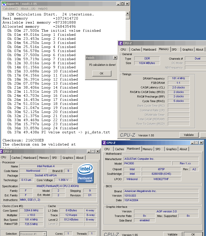206x236 pixels.
Task: Click Chipset model field i875P
Action: tap(161, 169)
